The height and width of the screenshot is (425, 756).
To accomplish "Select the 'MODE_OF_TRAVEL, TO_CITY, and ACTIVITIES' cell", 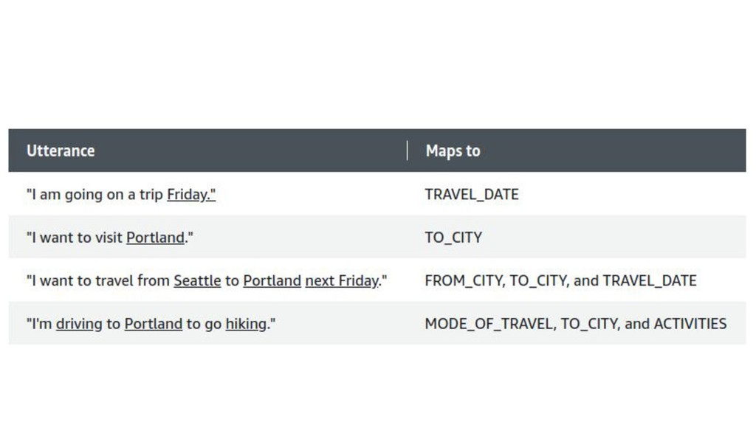I will click(575, 324).
